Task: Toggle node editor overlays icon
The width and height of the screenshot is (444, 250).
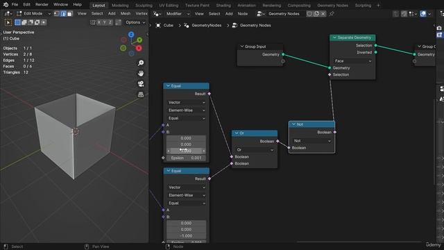Action: (423, 14)
